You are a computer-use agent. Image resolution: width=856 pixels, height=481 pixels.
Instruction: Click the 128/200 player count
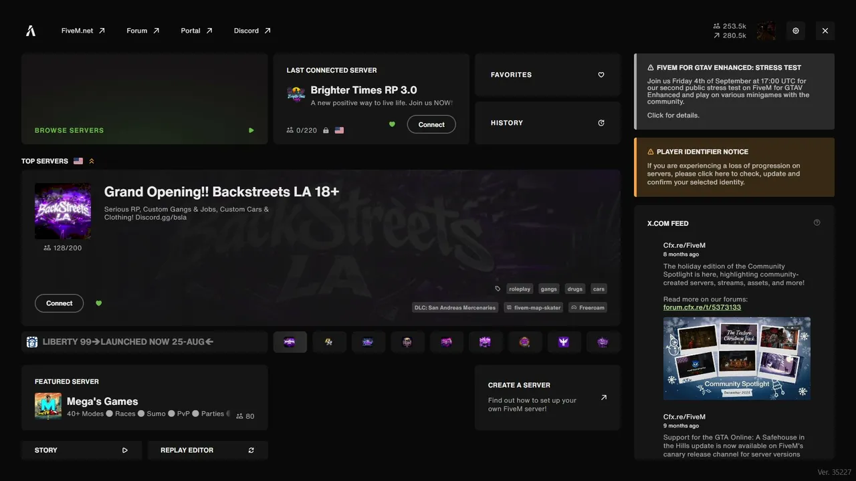tap(63, 248)
